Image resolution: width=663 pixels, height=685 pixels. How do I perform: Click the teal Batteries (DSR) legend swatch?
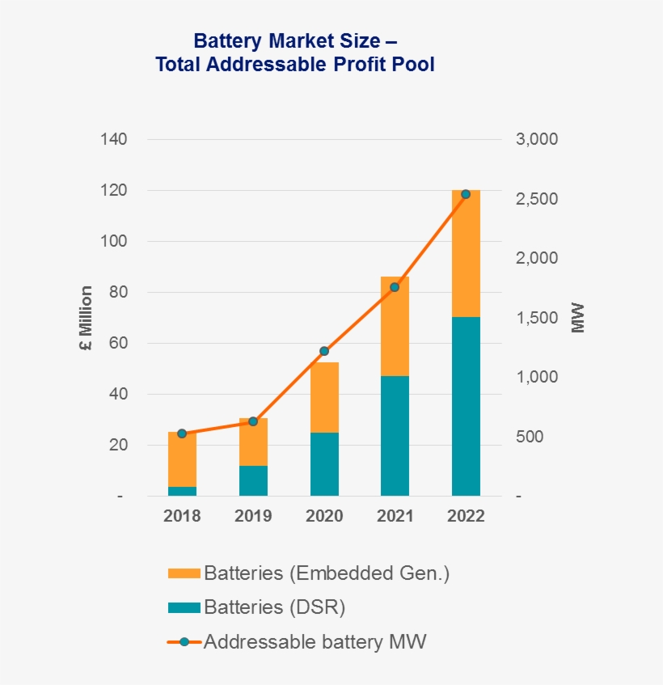184,607
